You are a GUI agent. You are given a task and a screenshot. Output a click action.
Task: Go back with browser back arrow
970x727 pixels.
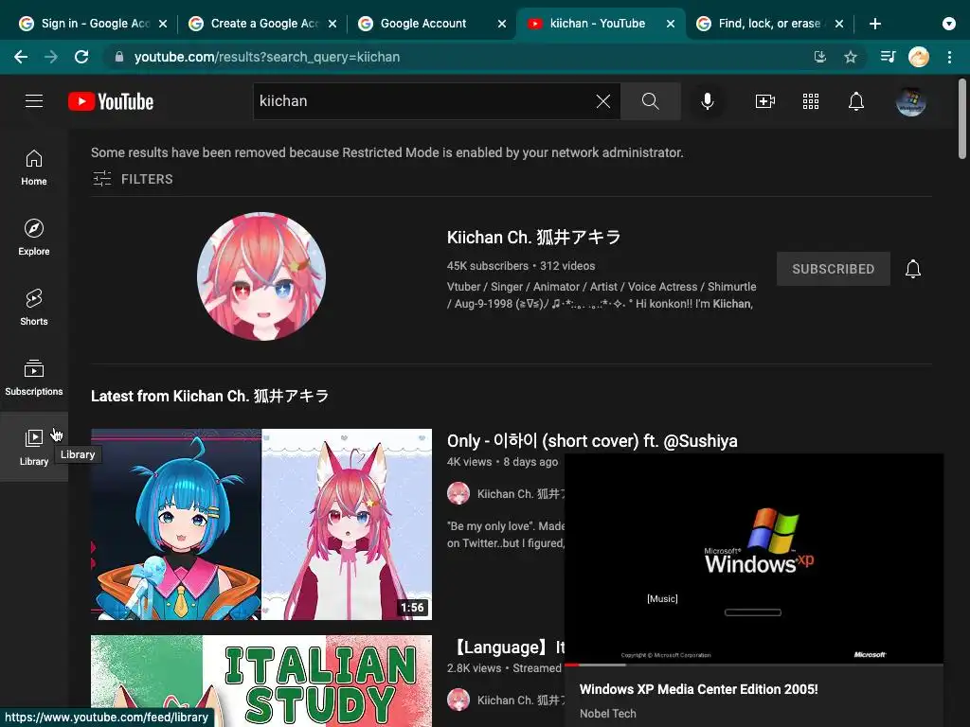pyautogui.click(x=21, y=57)
